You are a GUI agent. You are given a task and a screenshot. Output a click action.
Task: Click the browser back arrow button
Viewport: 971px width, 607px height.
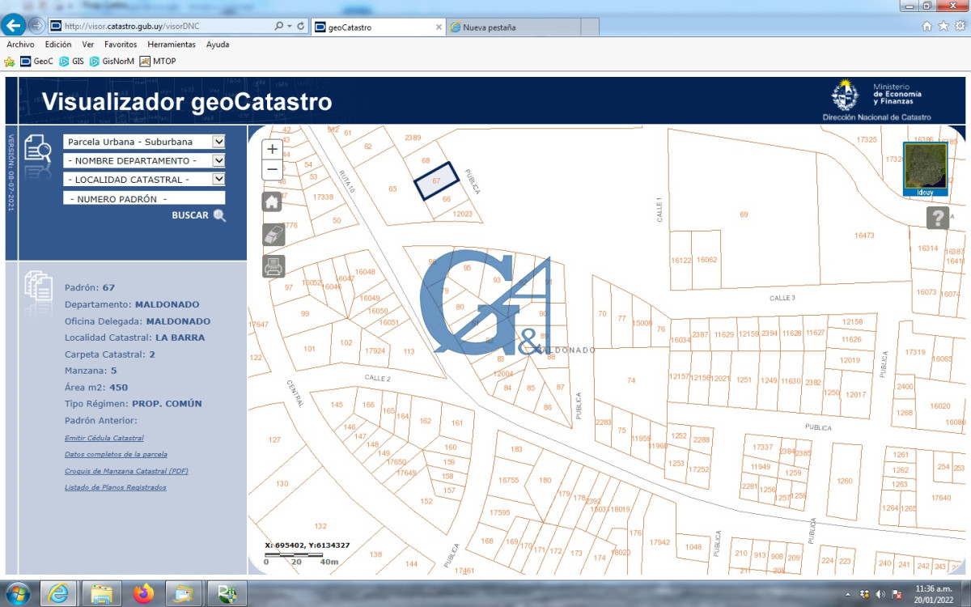(x=14, y=25)
